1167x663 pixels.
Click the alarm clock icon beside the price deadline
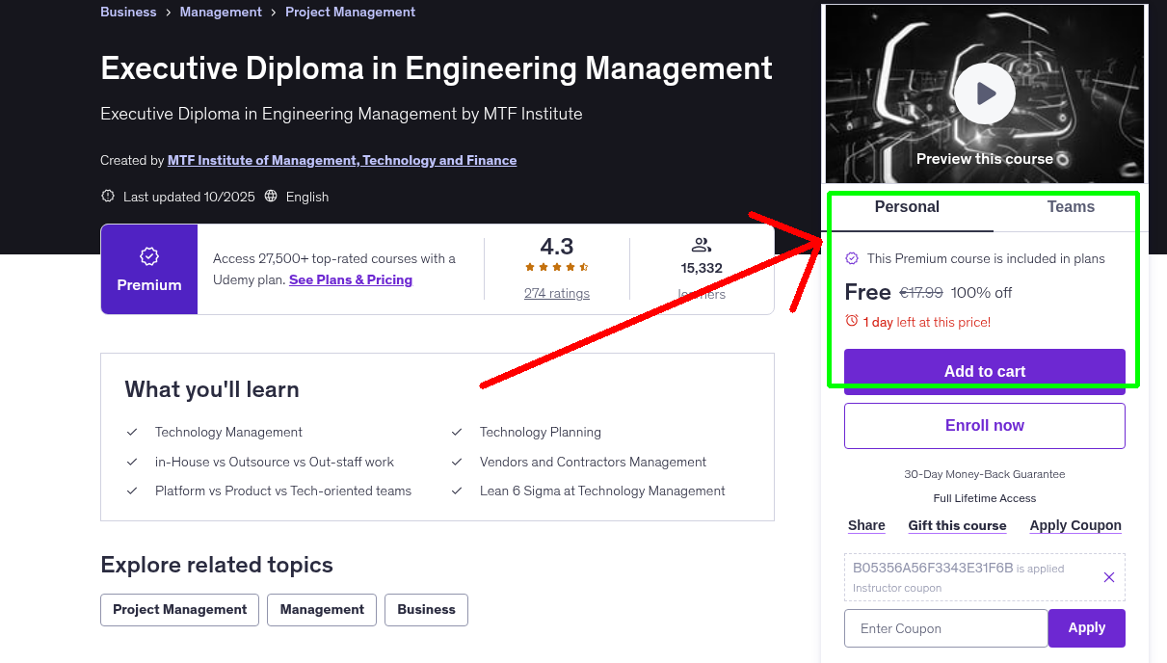pyautogui.click(x=852, y=322)
